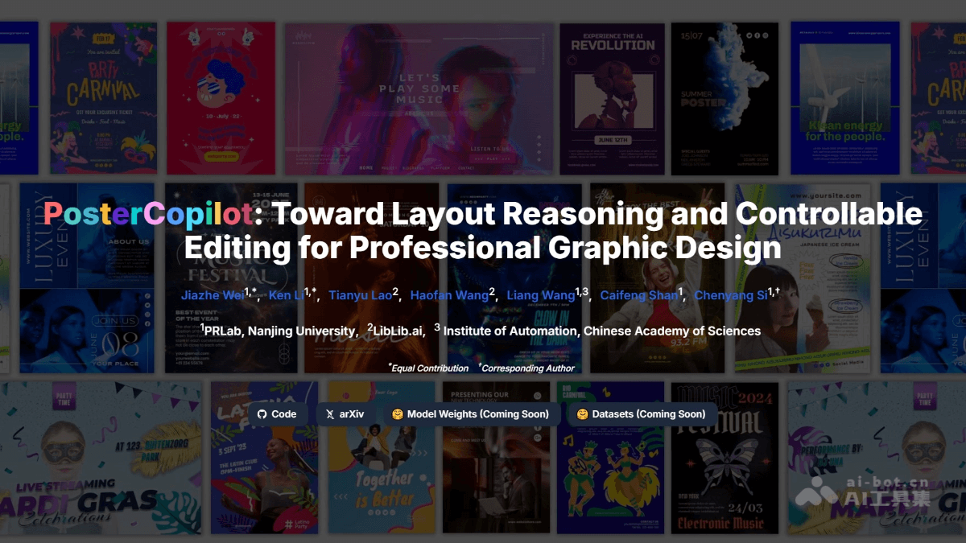Screen dimensions: 966x543
Task: Select the red poster with blue-haired figure
Action: (x=221, y=98)
